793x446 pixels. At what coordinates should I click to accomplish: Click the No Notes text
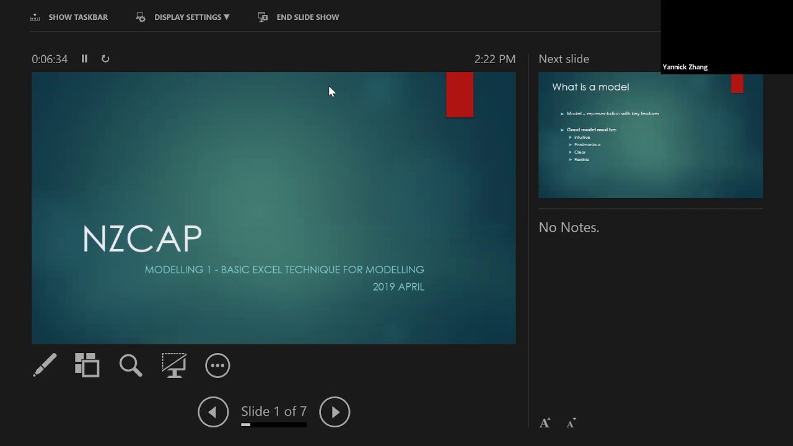[569, 227]
